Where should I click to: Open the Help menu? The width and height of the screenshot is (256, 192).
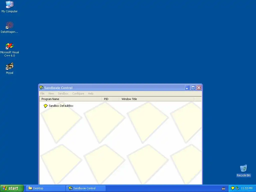click(90, 93)
